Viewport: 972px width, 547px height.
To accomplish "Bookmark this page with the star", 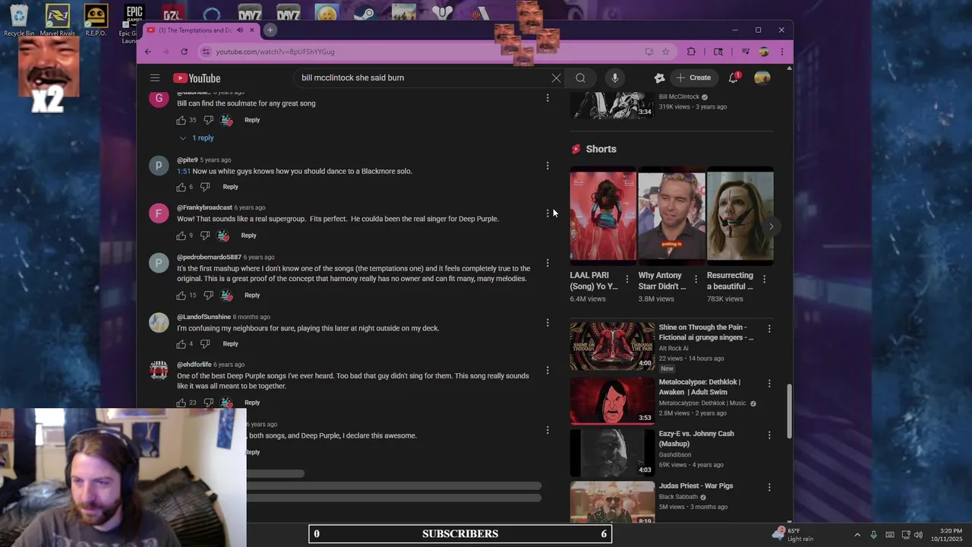I will click(x=666, y=52).
